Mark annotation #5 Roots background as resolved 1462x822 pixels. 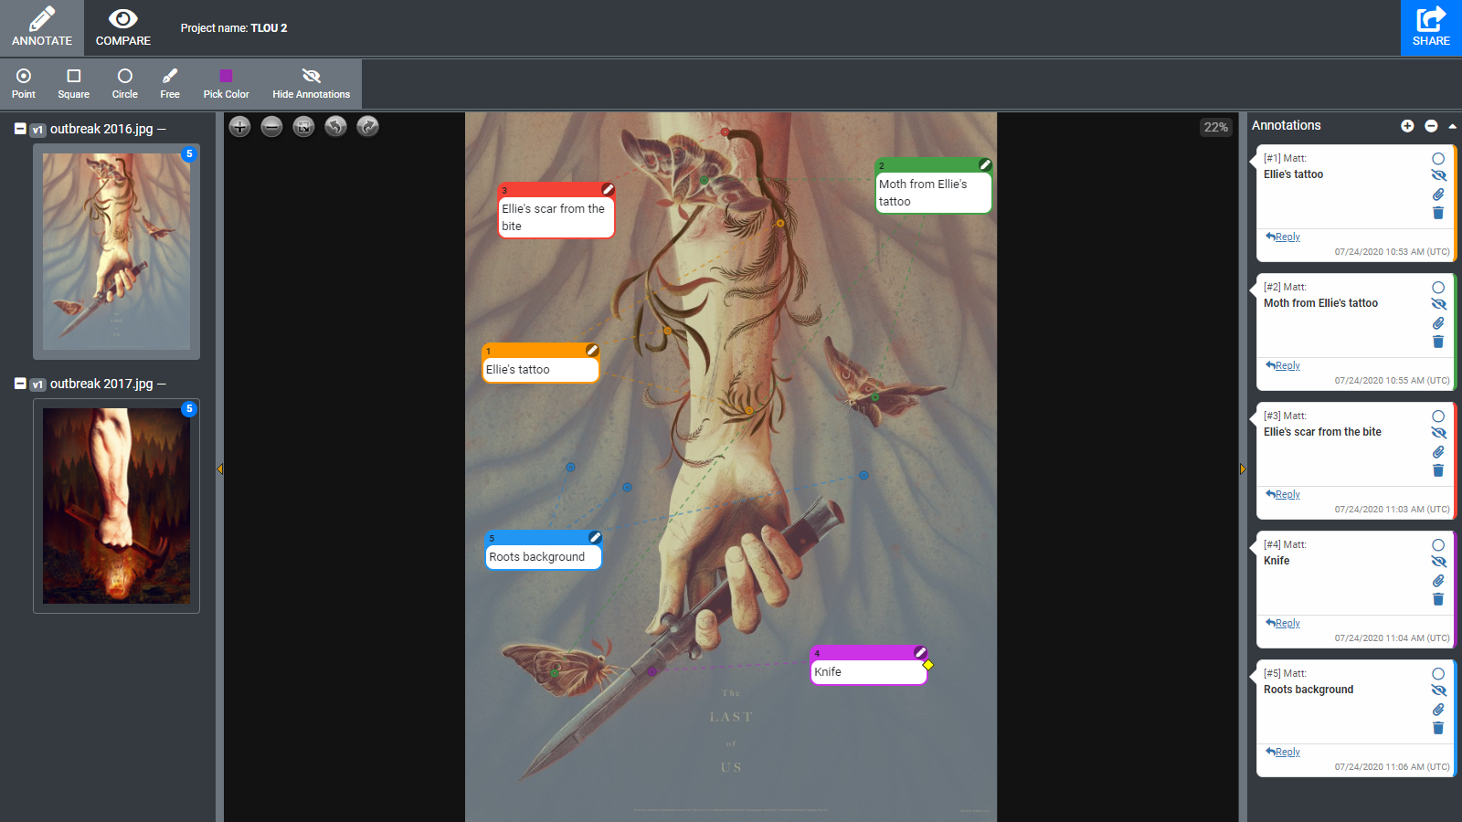point(1438,674)
